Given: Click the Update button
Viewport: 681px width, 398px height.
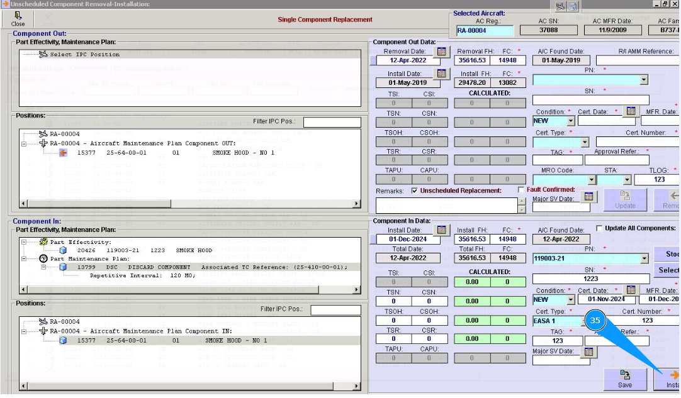Looking at the screenshot, I should coord(624,199).
